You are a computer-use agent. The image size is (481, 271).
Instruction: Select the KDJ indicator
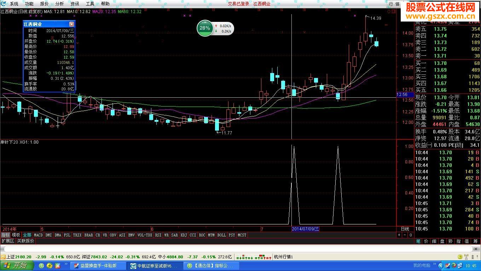click(x=184, y=235)
